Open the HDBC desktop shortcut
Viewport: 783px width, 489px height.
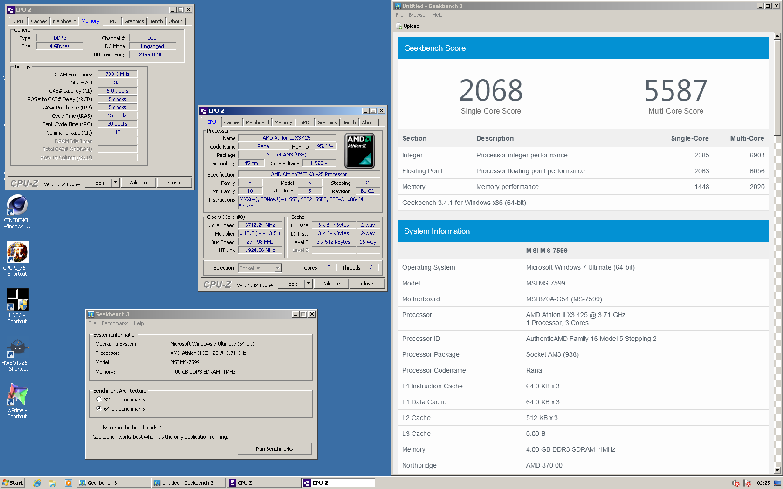coord(17,306)
